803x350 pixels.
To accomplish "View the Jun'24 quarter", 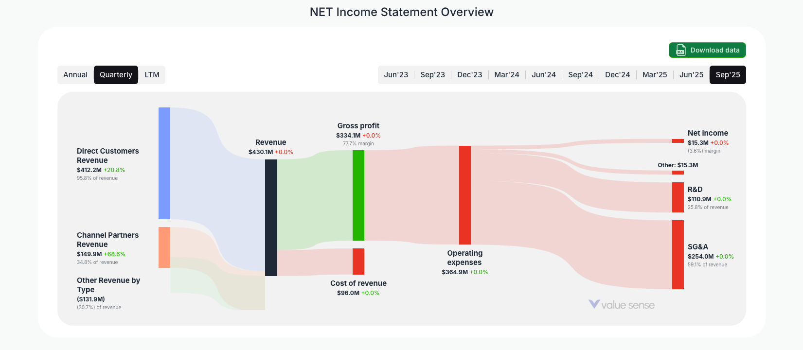I will (543, 74).
